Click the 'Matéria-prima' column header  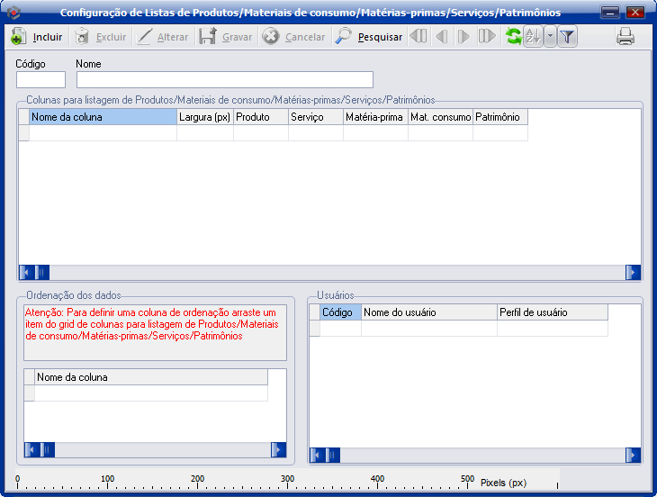[x=375, y=117]
